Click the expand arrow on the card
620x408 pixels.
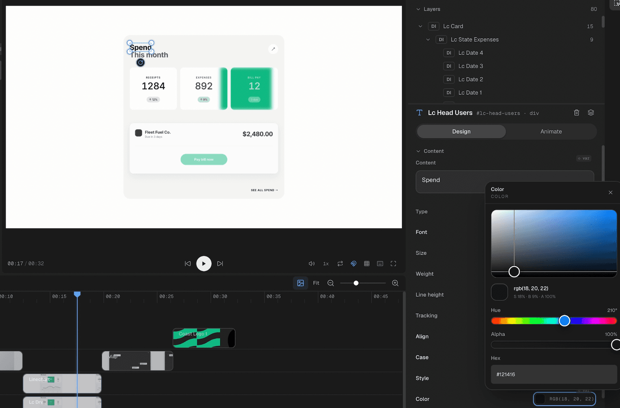273,49
